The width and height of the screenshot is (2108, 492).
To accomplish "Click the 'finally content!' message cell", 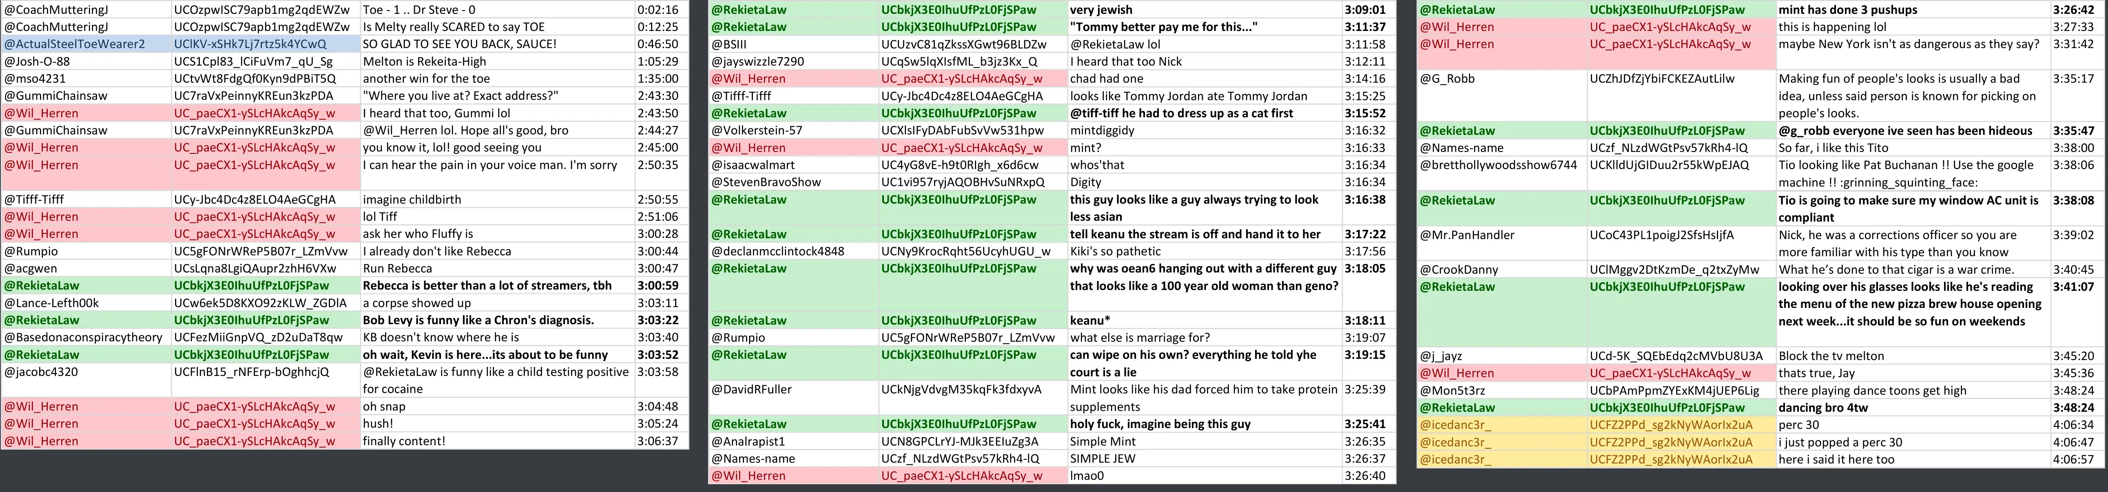I will click(498, 441).
